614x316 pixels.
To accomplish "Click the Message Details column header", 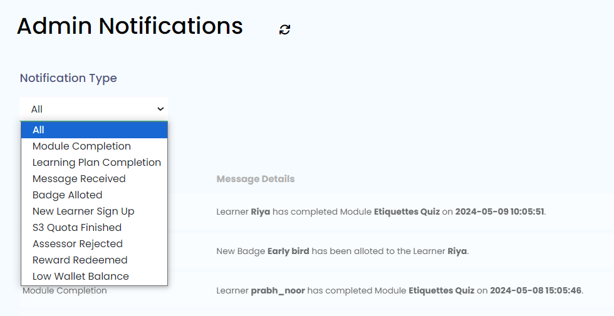I will point(255,179).
